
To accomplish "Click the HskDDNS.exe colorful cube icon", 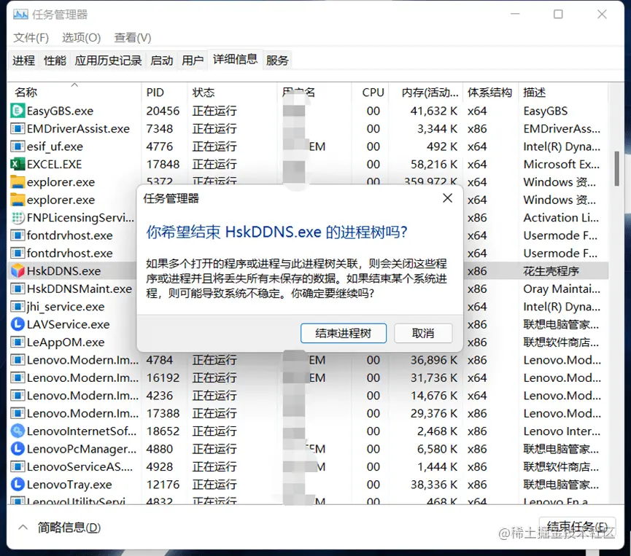I will point(18,271).
